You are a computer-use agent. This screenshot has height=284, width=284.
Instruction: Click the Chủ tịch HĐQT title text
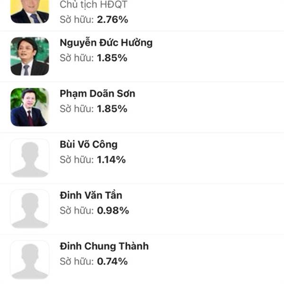(x=93, y=5)
